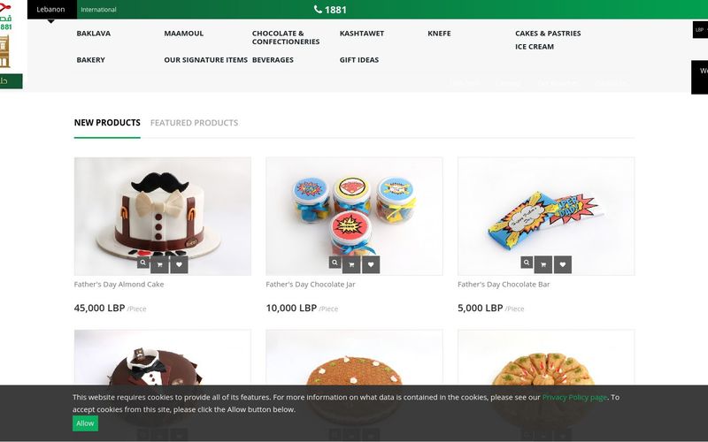The height and width of the screenshot is (442, 708).
Task: Call the 1881 phone number
Action: (x=330, y=10)
